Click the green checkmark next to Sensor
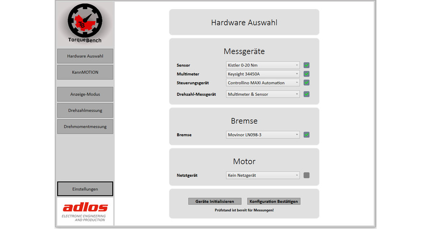 [306, 65]
